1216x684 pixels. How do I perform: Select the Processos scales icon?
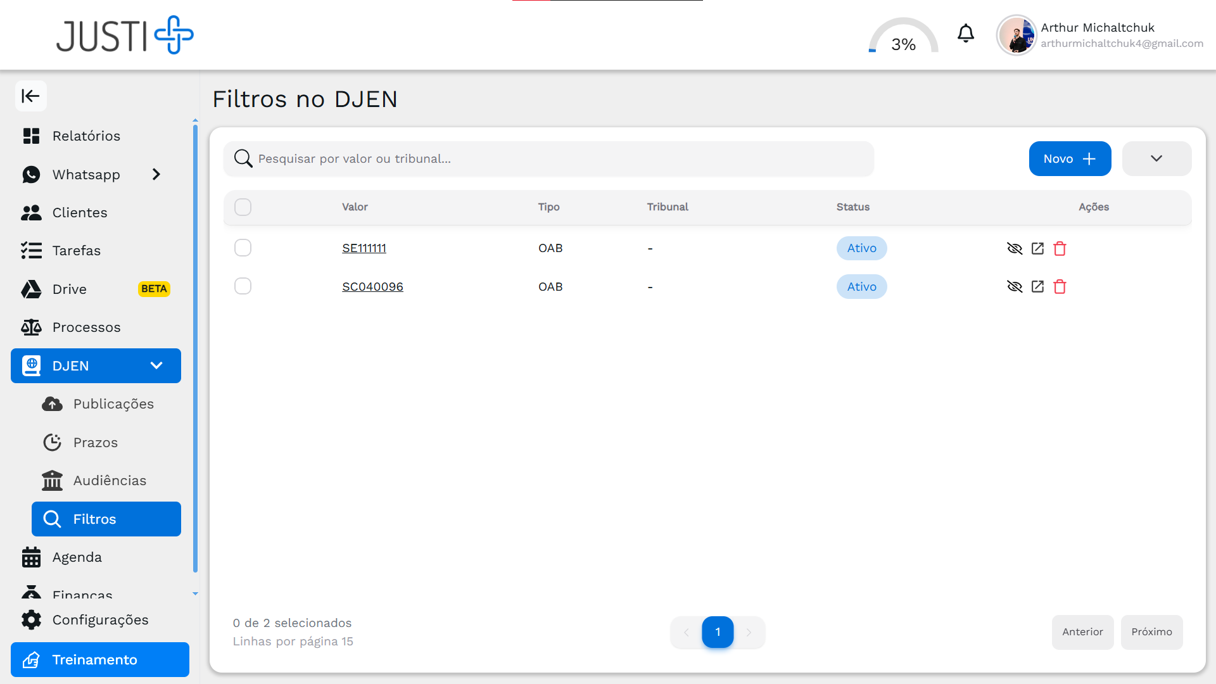(32, 327)
